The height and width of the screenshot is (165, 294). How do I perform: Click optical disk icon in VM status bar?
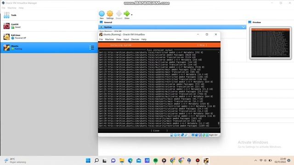click(x=175, y=135)
